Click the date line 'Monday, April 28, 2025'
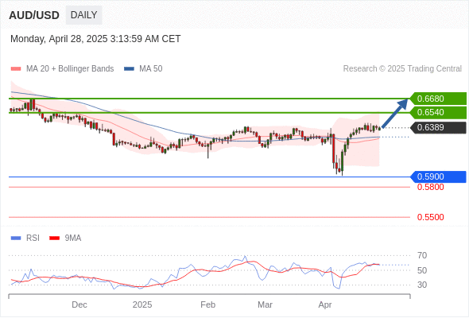The width and height of the screenshot is (469, 318). 95,39
